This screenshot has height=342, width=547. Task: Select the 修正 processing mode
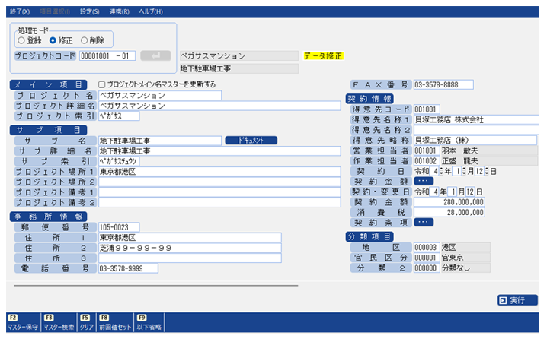(x=53, y=40)
